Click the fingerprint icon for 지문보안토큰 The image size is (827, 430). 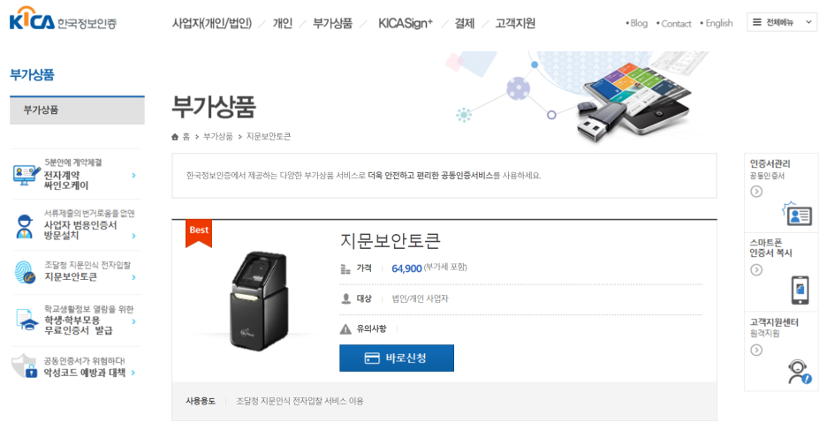[25, 273]
